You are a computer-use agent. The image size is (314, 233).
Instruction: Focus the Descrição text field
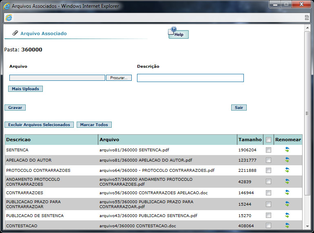[x=190, y=78]
